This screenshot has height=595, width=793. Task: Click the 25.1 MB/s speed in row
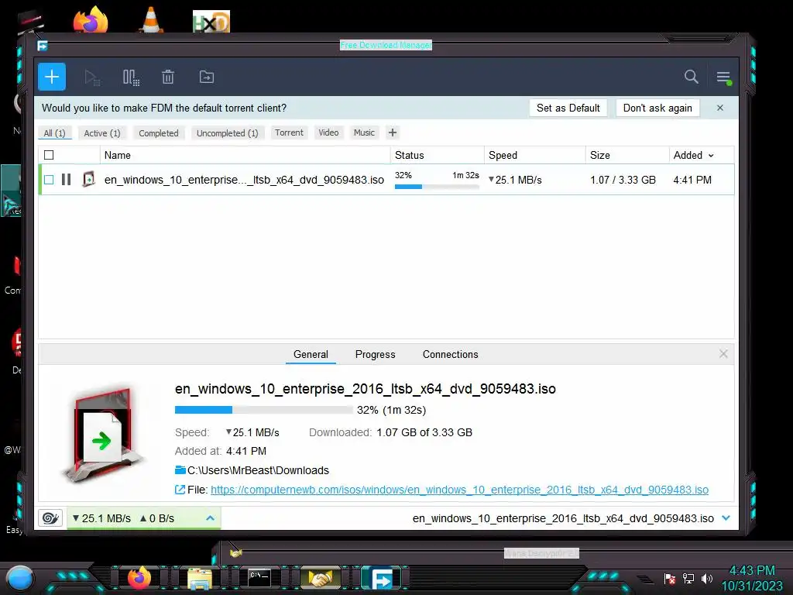[x=515, y=180]
